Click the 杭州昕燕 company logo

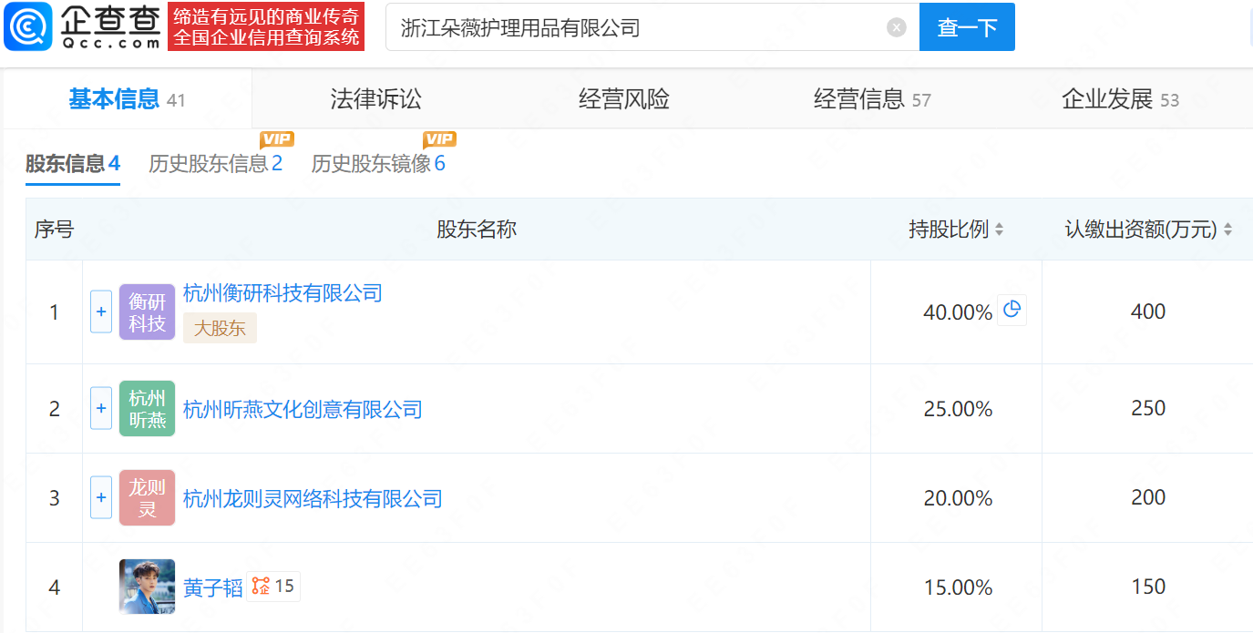click(147, 408)
